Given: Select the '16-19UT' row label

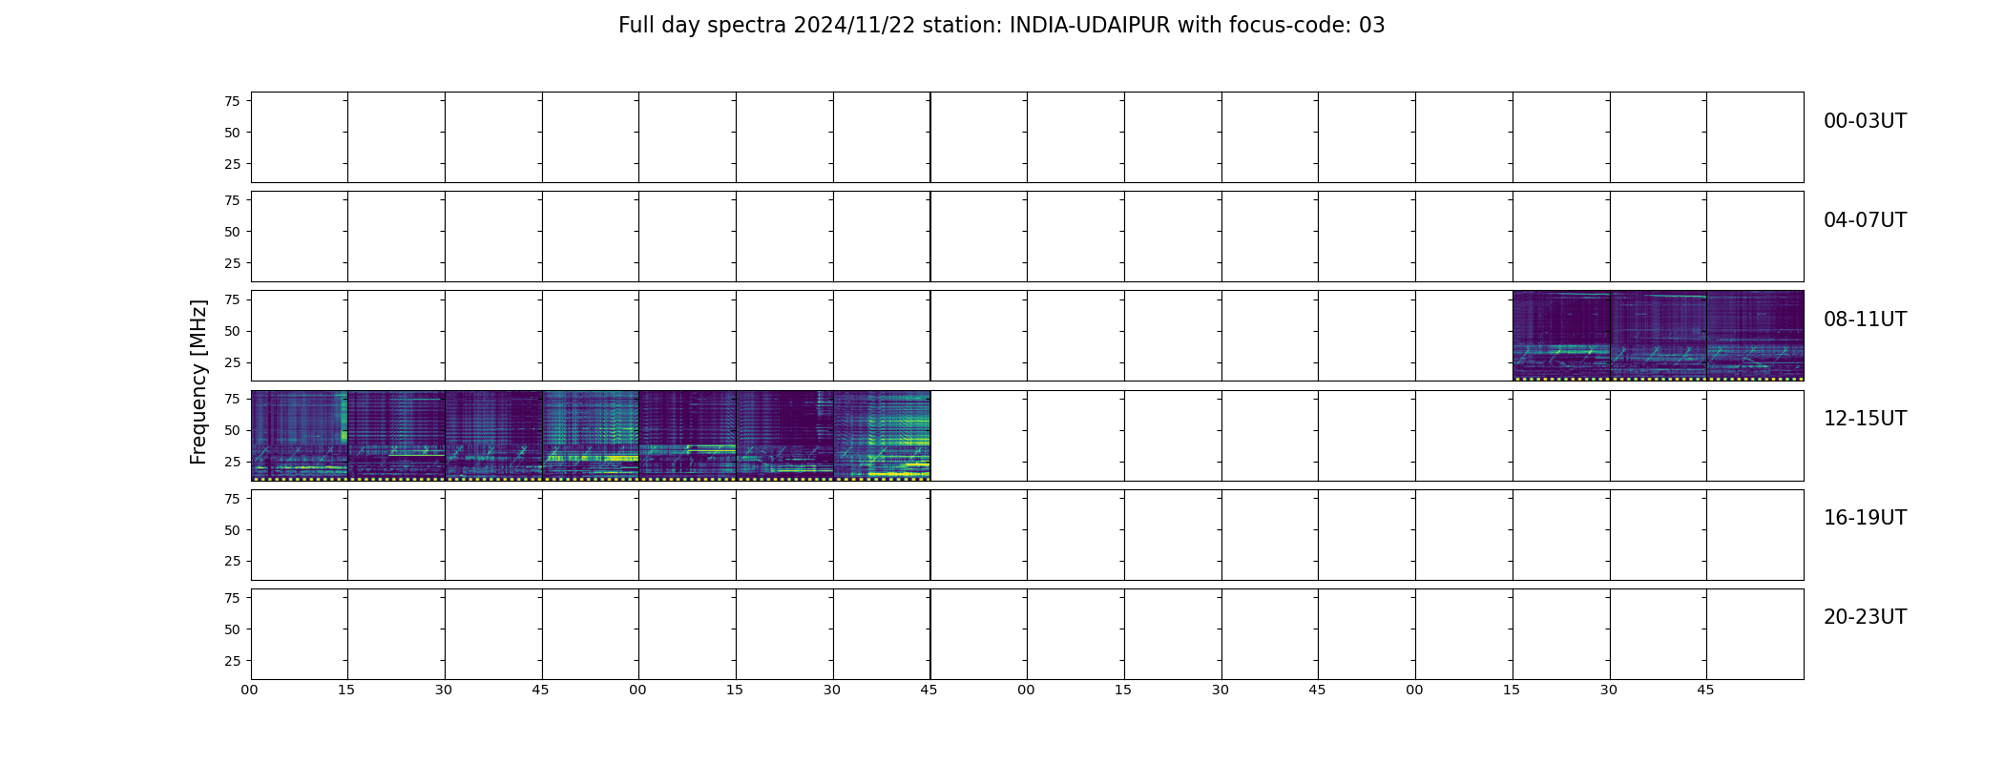Looking at the screenshot, I should coord(1865,518).
